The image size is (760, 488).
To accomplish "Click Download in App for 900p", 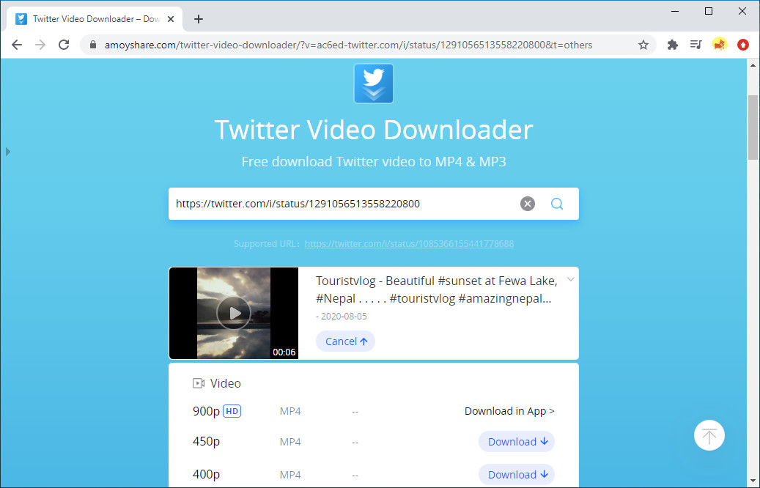I will tap(509, 411).
